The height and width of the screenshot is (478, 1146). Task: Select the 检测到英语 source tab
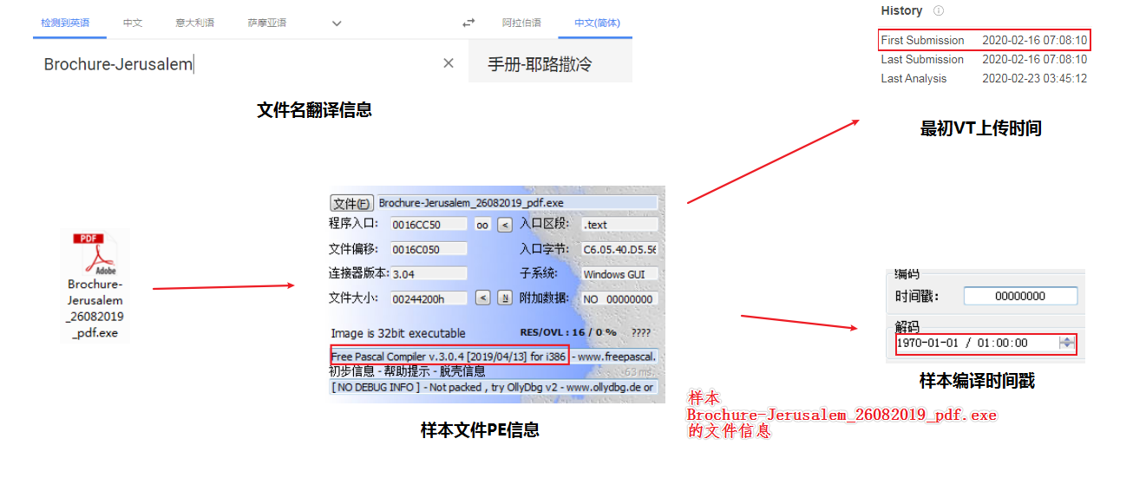point(65,23)
